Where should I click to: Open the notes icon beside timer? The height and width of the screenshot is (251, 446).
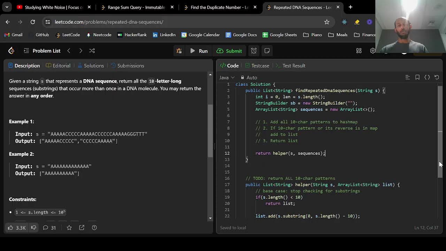pos(267,51)
